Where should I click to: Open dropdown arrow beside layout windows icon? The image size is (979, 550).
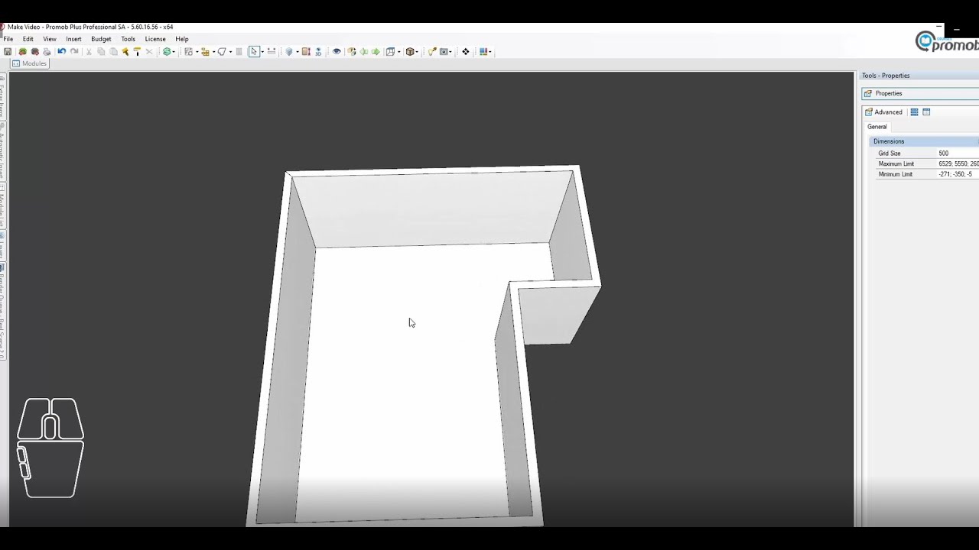[490, 52]
